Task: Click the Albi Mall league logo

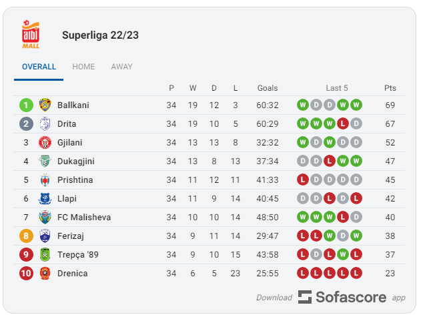Action: pos(31,35)
